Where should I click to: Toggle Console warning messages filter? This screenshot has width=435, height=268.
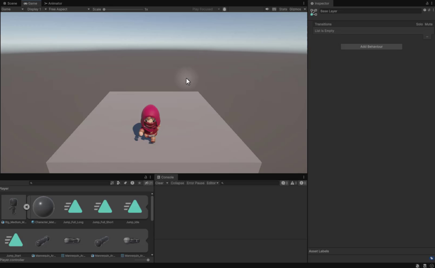294,183
